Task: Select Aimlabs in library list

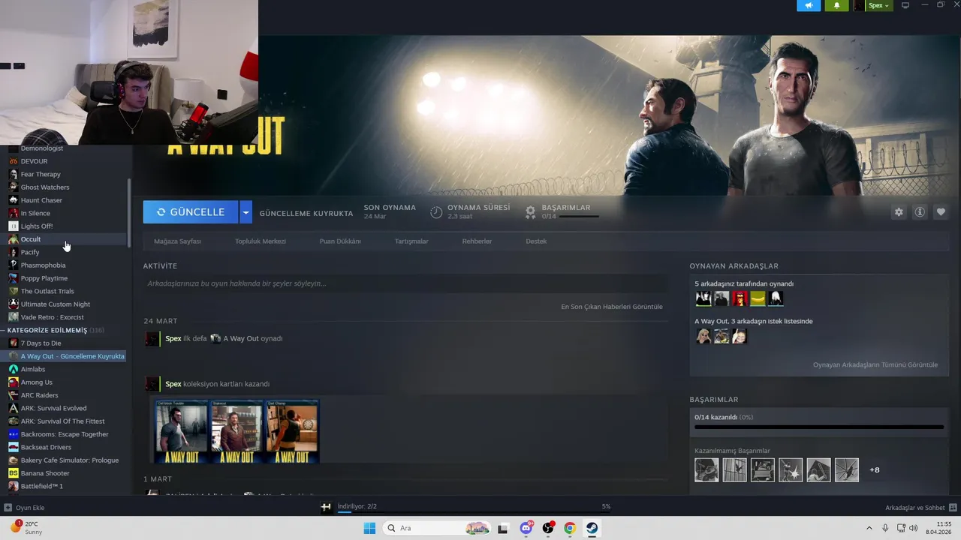Action: 33,369
